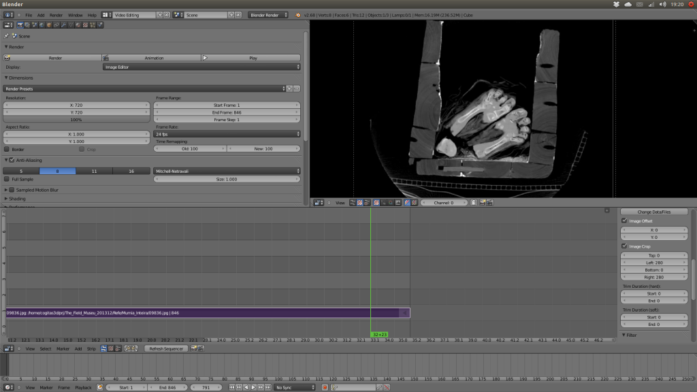Screen dimensions: 697x392
Task: Enable the Border render checkbox
Action: pos(5,149)
